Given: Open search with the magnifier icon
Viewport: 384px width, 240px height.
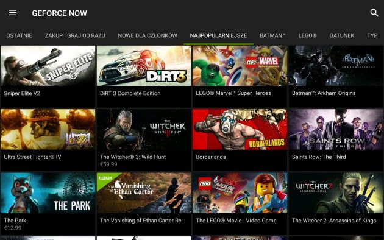Looking at the screenshot, I should click(374, 13).
